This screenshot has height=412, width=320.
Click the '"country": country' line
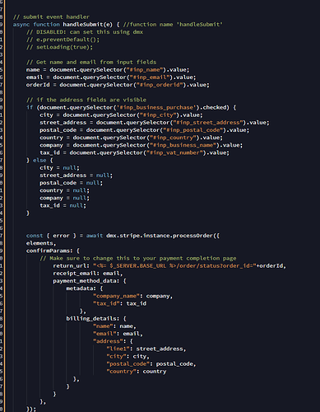coord(137,372)
